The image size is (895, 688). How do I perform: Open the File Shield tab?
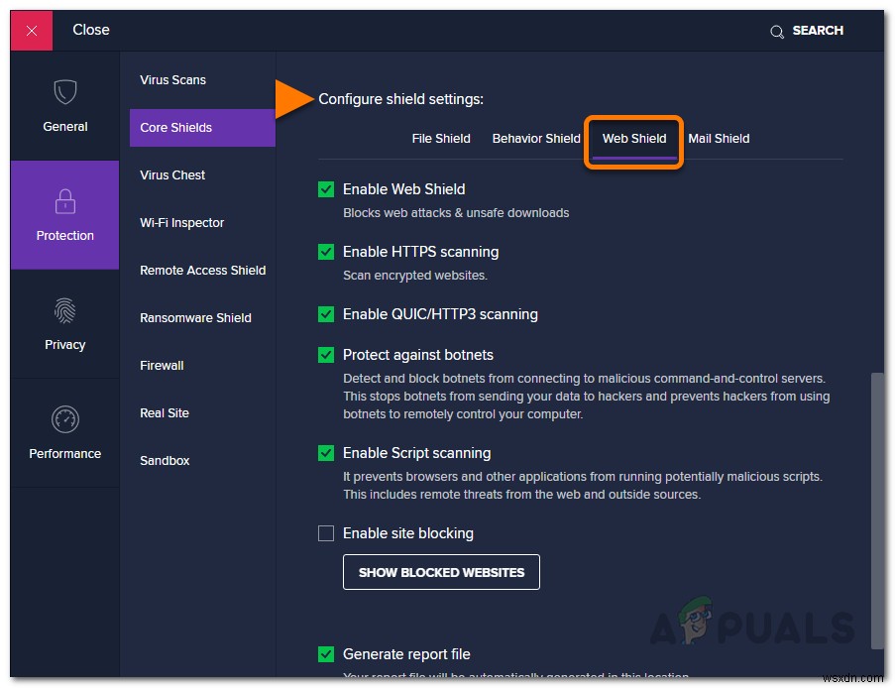click(440, 138)
